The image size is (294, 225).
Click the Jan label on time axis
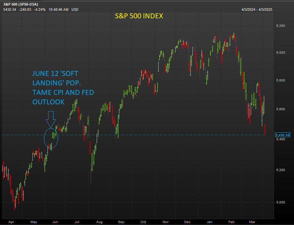(210, 222)
